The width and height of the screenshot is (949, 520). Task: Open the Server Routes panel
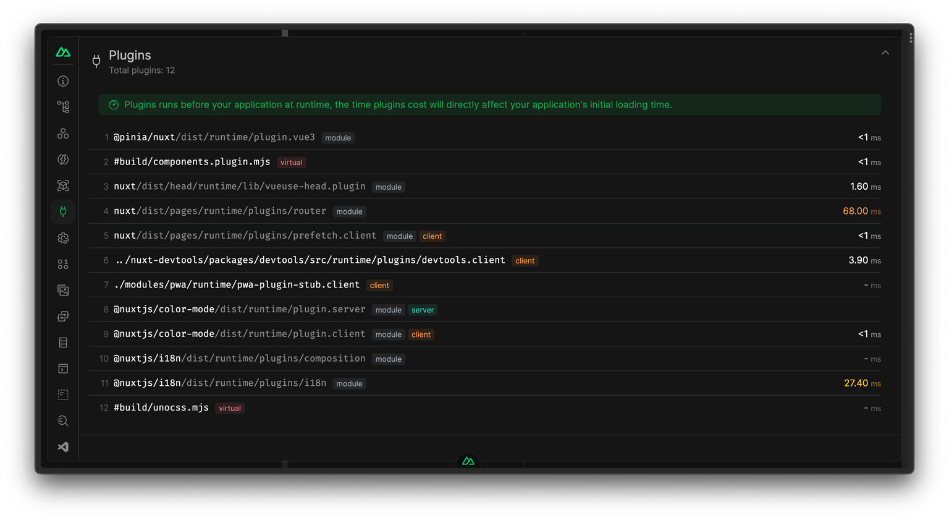tap(62, 316)
